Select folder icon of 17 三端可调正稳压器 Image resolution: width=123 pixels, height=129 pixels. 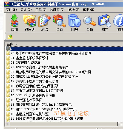pos(8,91)
